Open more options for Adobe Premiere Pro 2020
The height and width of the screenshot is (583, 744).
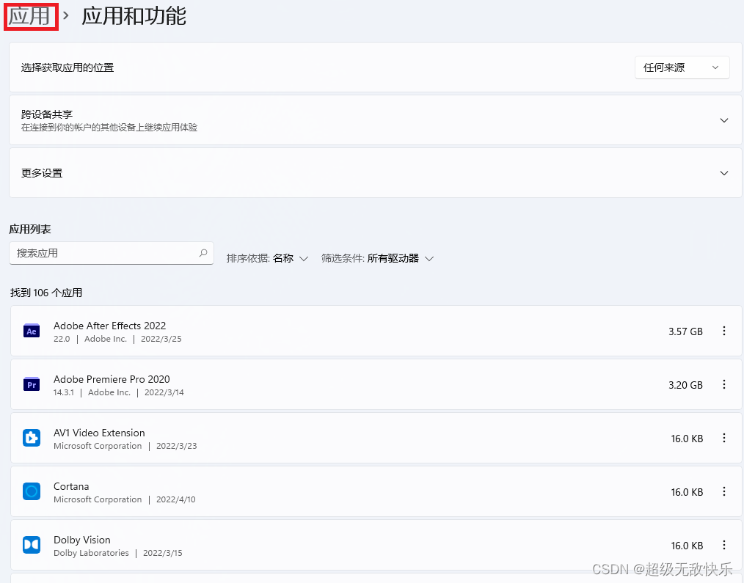coord(723,385)
